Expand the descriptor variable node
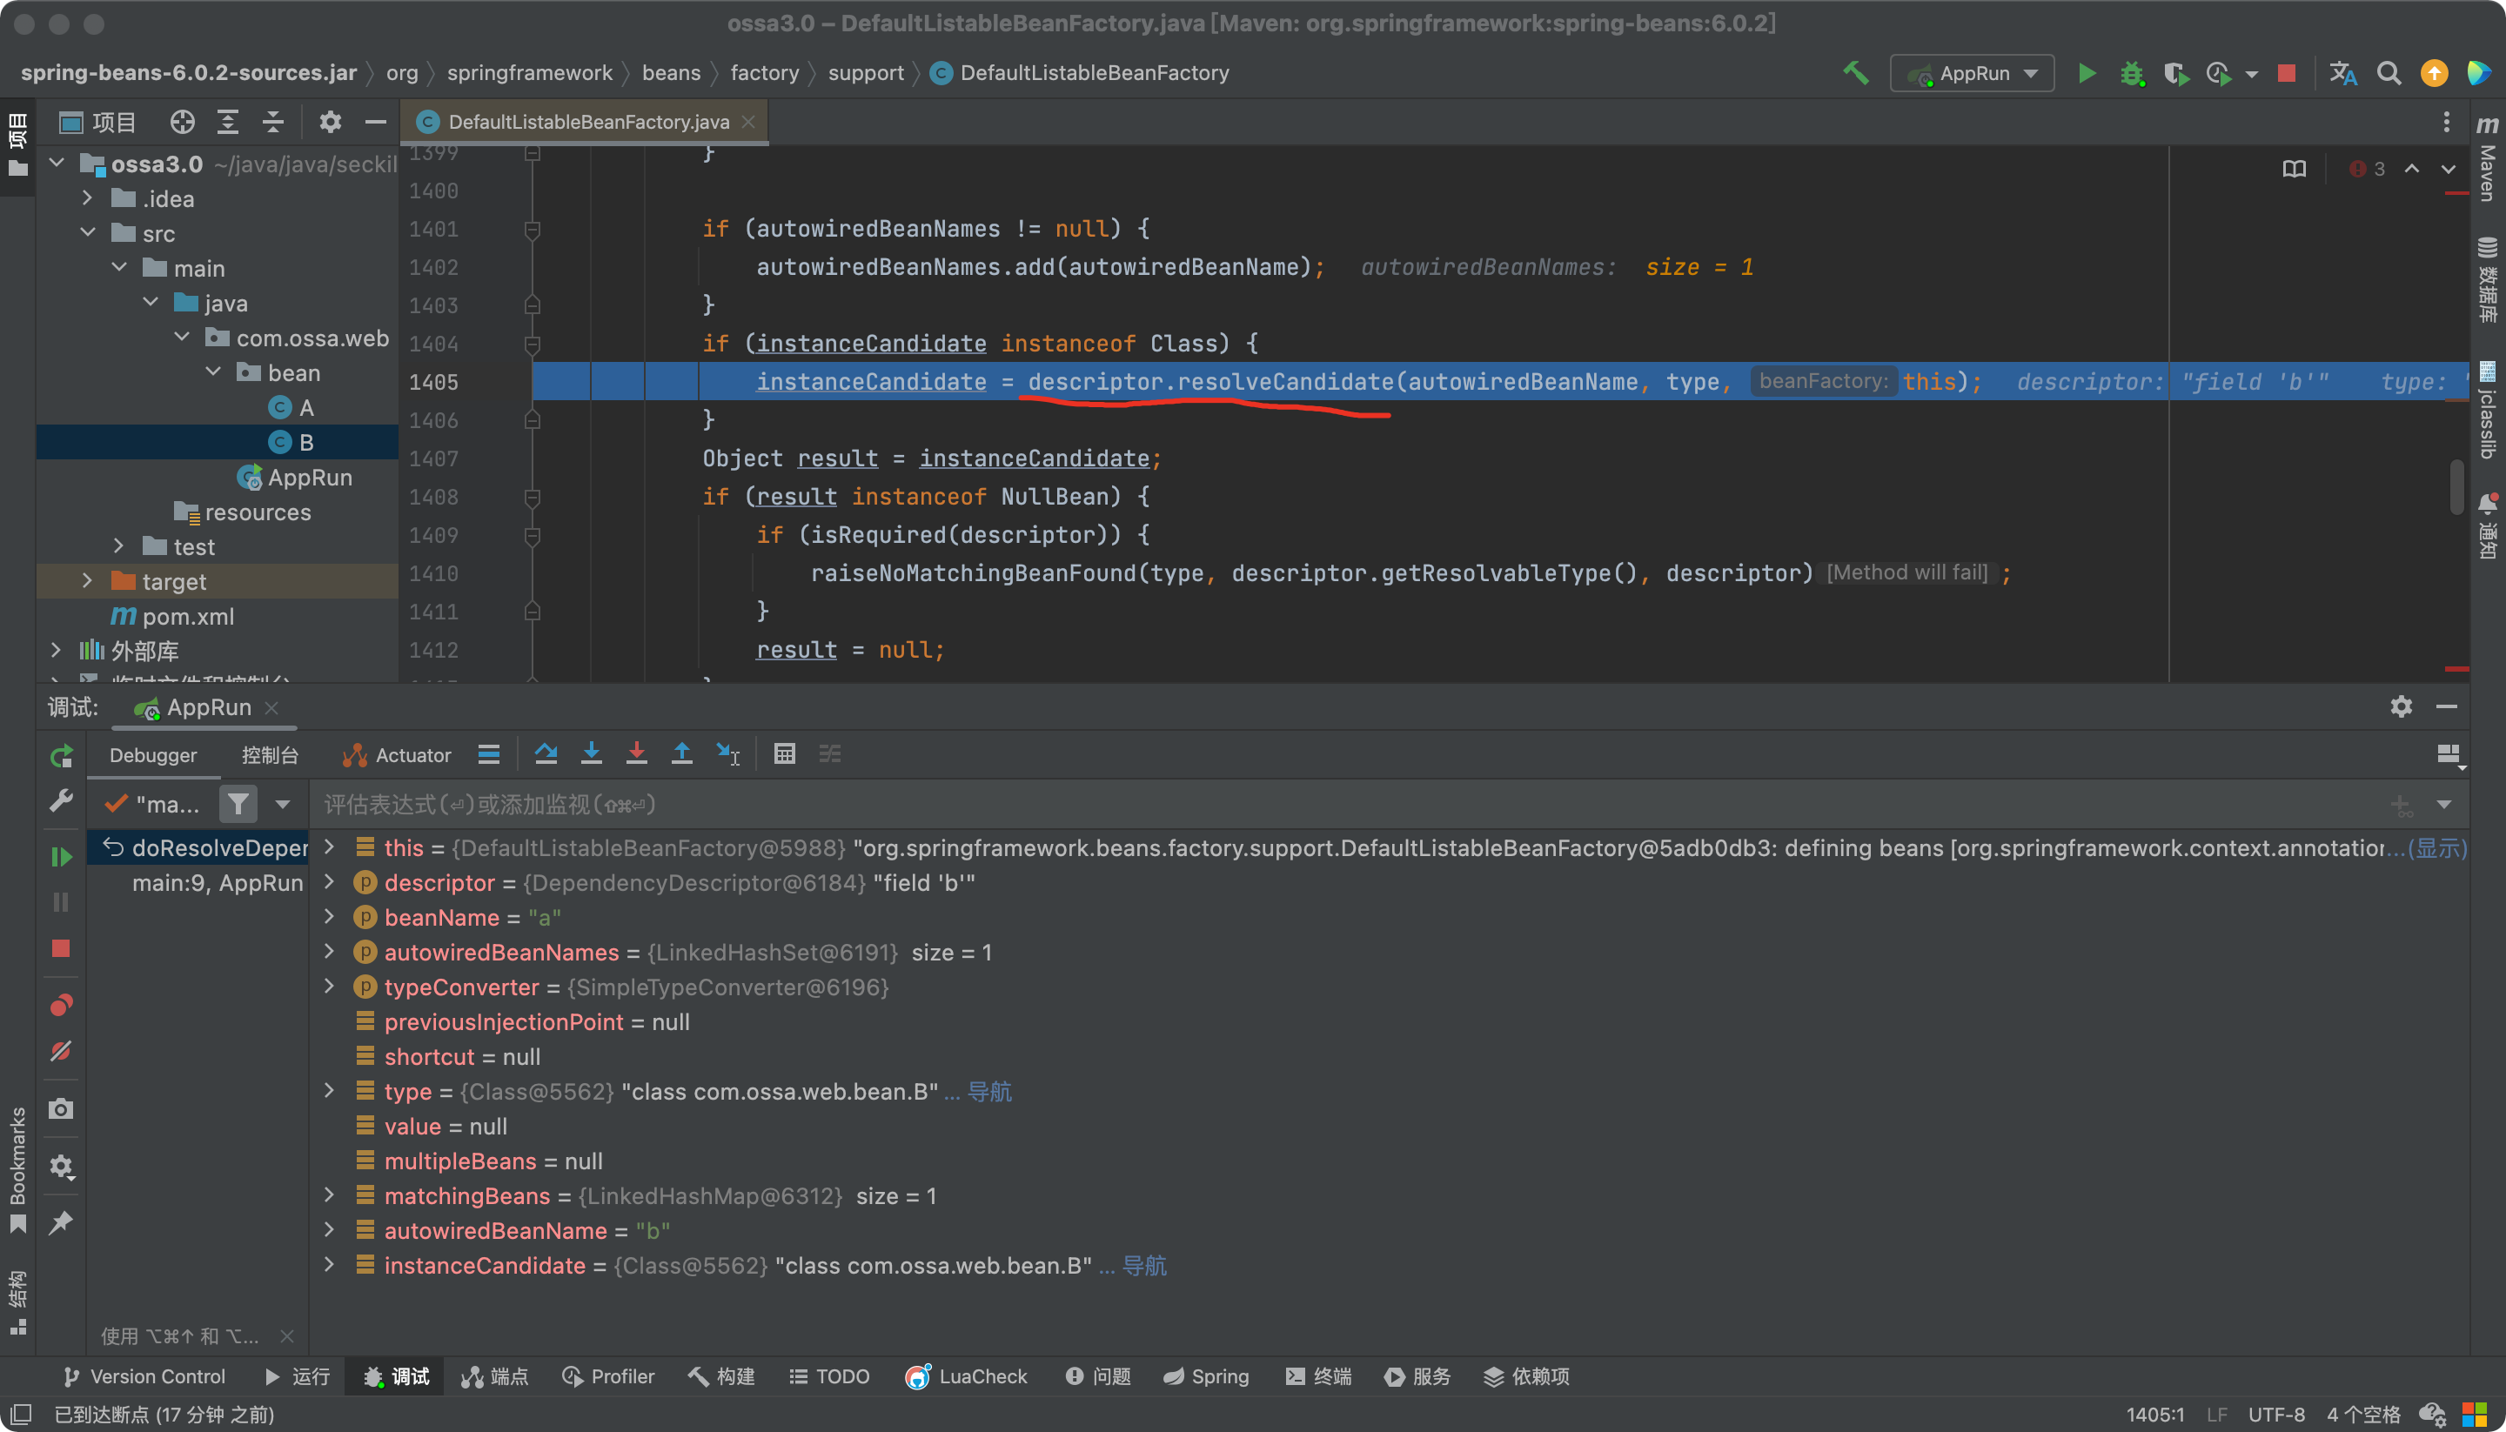The image size is (2506, 1432). (x=332, y=883)
